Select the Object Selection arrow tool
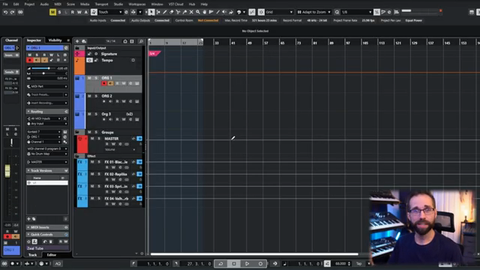480x270 pixels. [151, 12]
